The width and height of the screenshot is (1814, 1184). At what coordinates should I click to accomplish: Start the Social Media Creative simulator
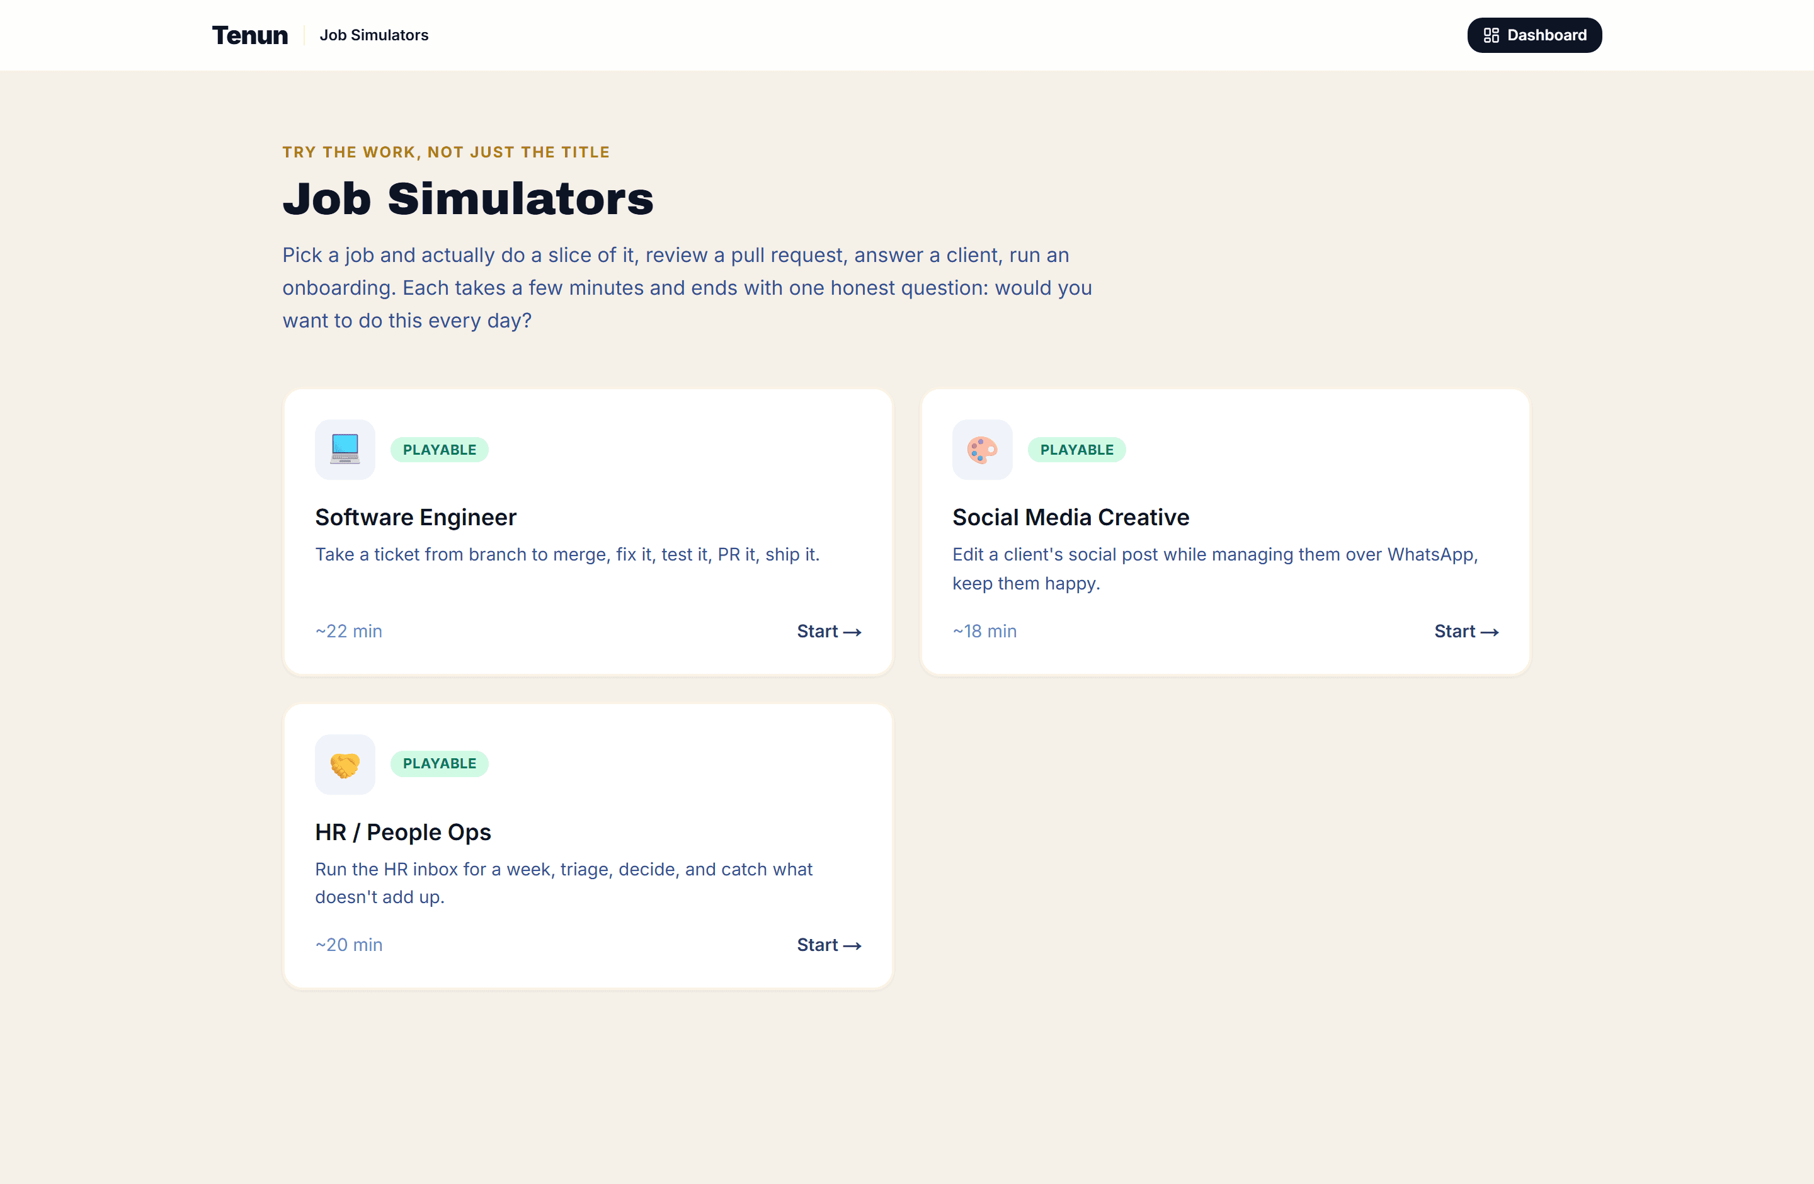pos(1466,632)
